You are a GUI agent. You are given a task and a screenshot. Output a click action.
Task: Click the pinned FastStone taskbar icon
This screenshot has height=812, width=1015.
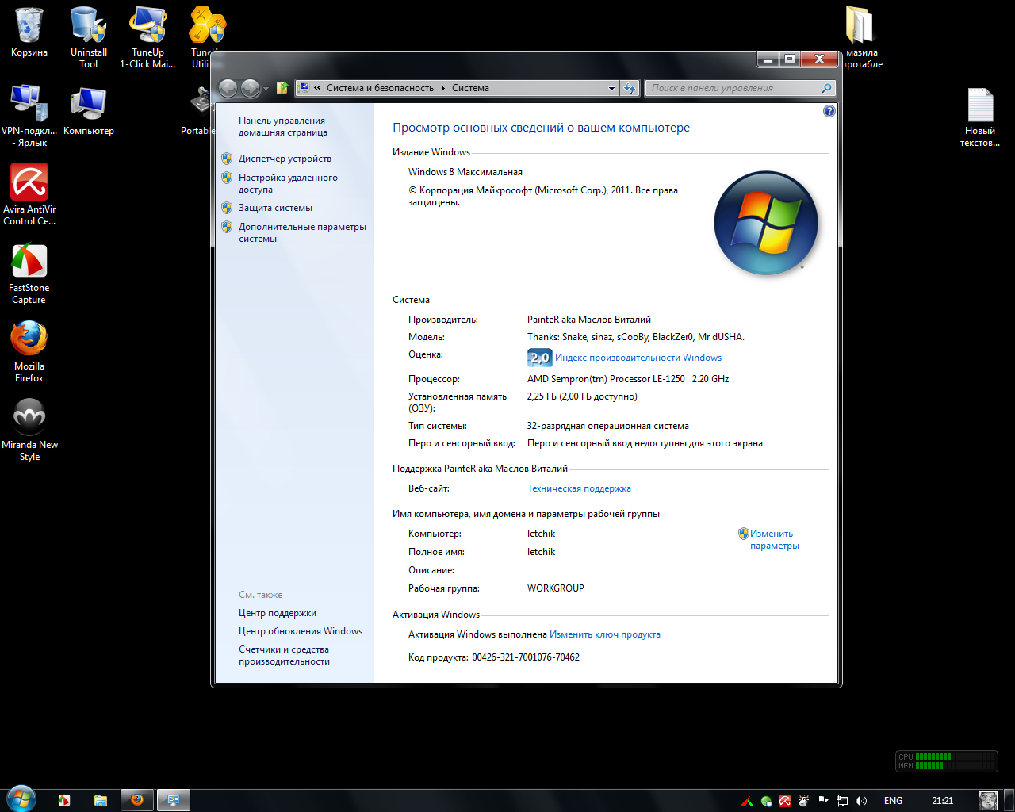tap(64, 801)
